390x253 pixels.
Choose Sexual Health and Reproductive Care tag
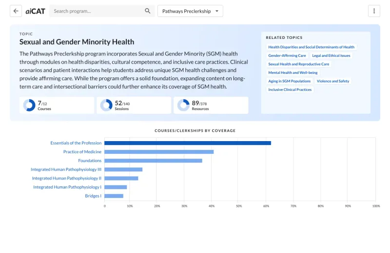[x=298, y=64]
